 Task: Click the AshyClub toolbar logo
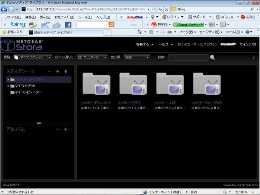click(134, 17)
